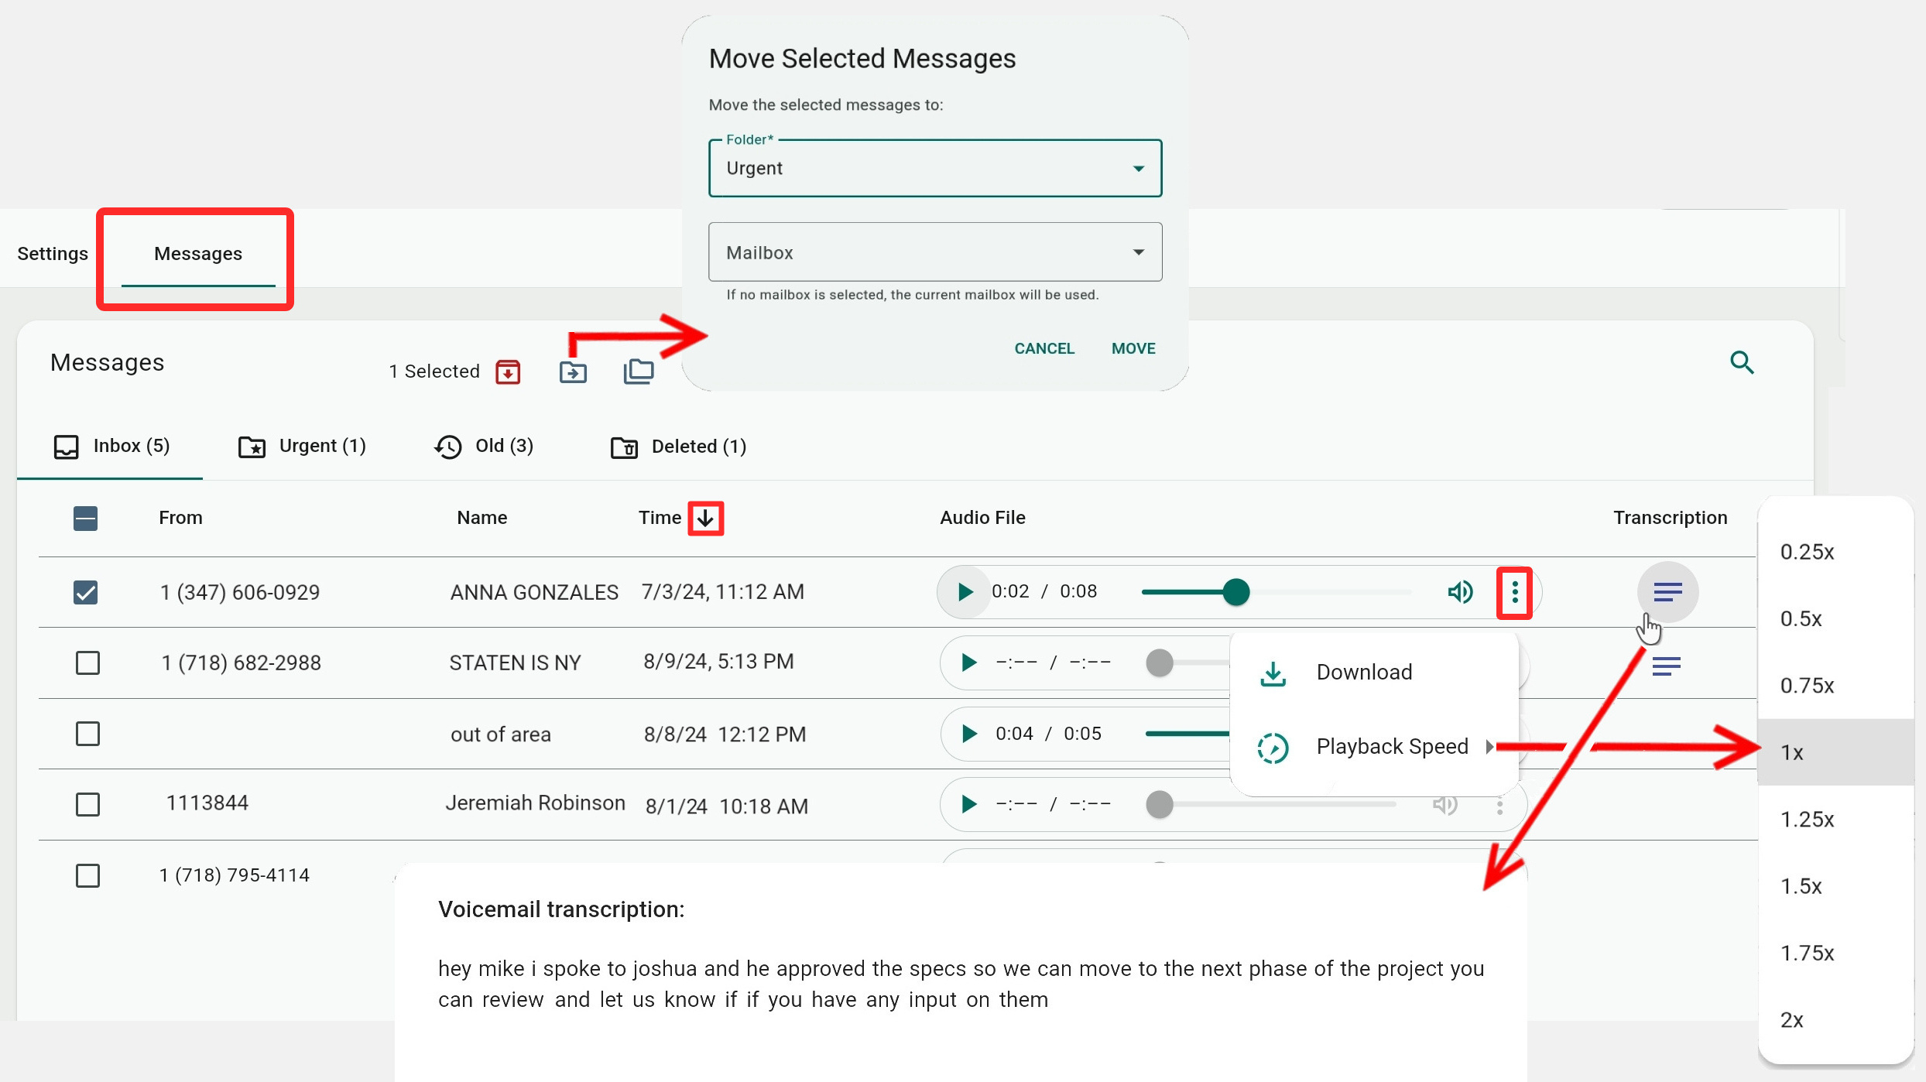
Task: Click the CANCEL button in dialog
Action: (1044, 348)
